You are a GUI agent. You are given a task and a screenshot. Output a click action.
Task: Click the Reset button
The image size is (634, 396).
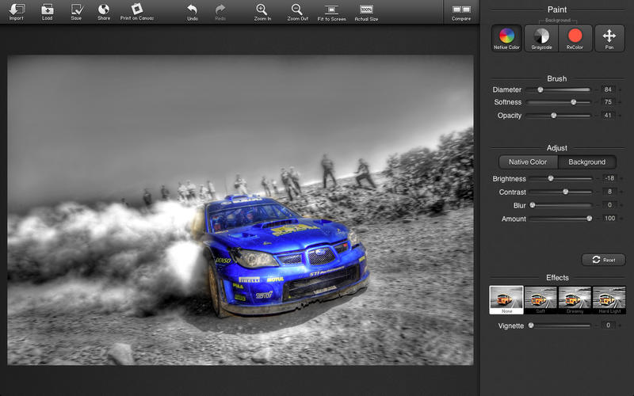(x=604, y=260)
